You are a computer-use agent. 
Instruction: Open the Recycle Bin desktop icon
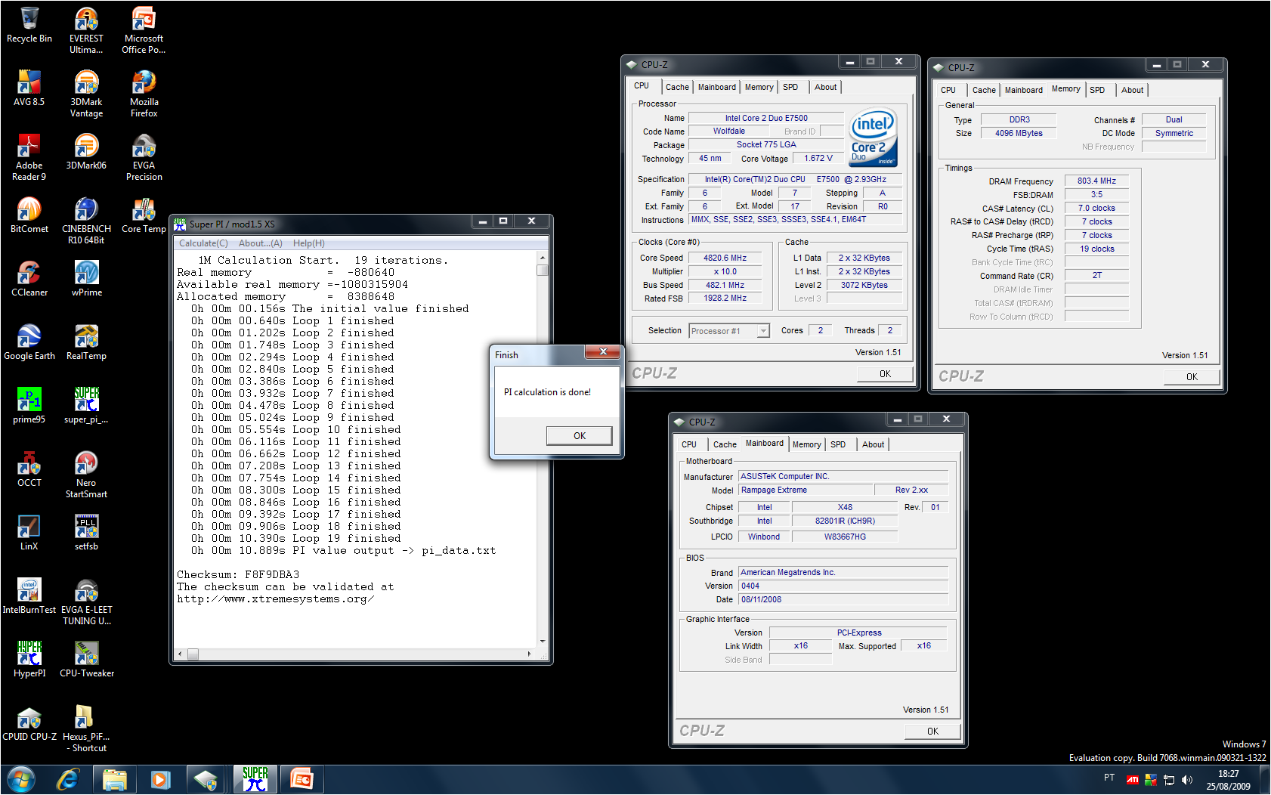pos(29,25)
